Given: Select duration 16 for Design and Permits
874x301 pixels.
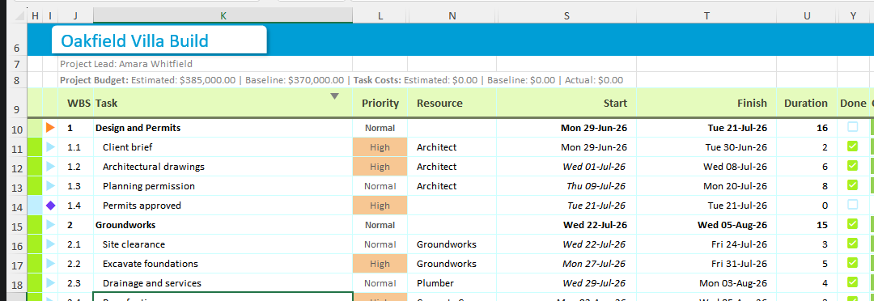Looking at the screenshot, I should (x=807, y=128).
